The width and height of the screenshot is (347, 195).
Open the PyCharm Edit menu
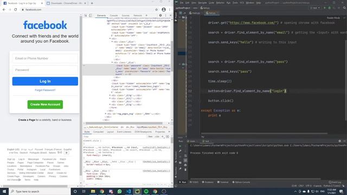(x=188, y=3)
